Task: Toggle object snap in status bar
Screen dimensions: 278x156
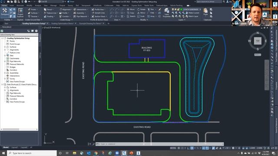Action: coord(207,148)
